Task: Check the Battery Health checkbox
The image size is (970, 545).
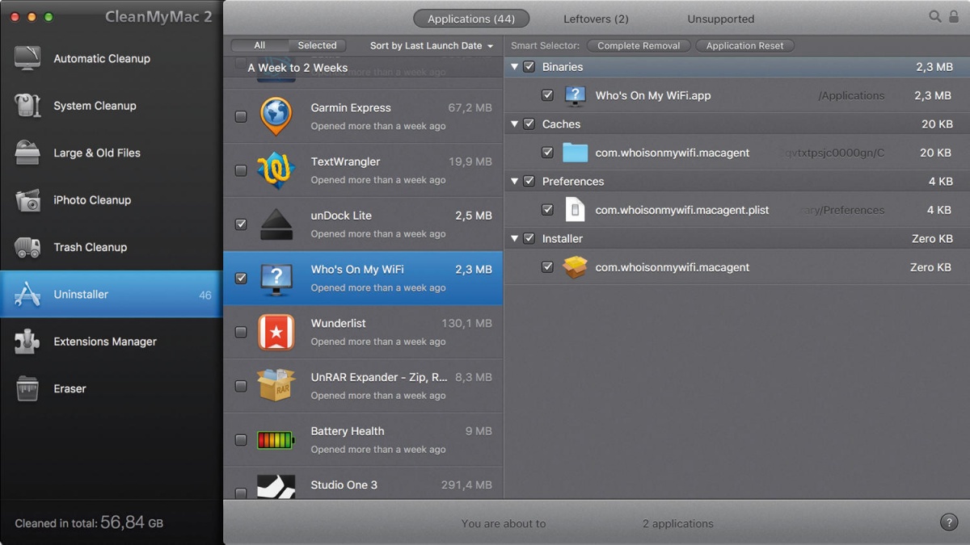Action: (x=241, y=440)
